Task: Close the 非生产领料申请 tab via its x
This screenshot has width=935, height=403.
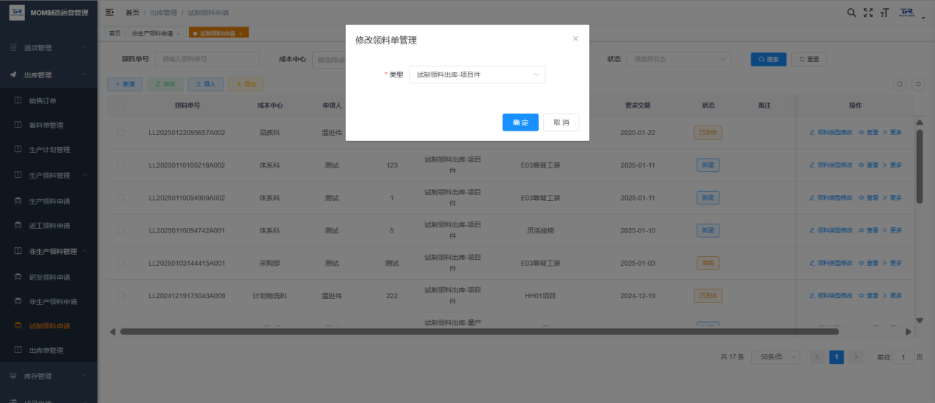Action: (x=178, y=33)
